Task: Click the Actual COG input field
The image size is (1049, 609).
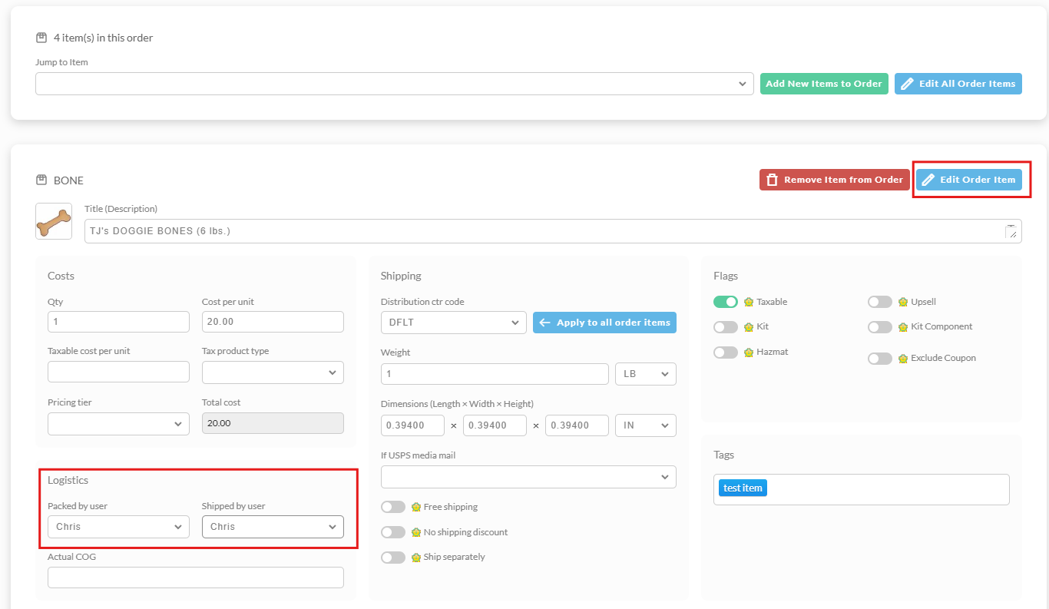Action: point(196,578)
